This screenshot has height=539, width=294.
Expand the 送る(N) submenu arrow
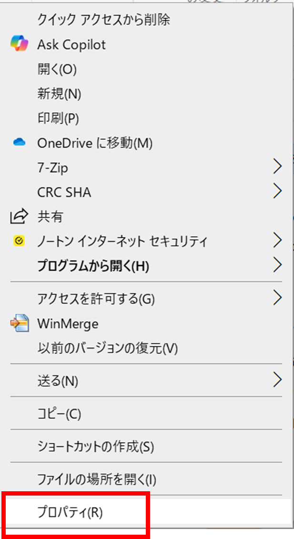[277, 380]
